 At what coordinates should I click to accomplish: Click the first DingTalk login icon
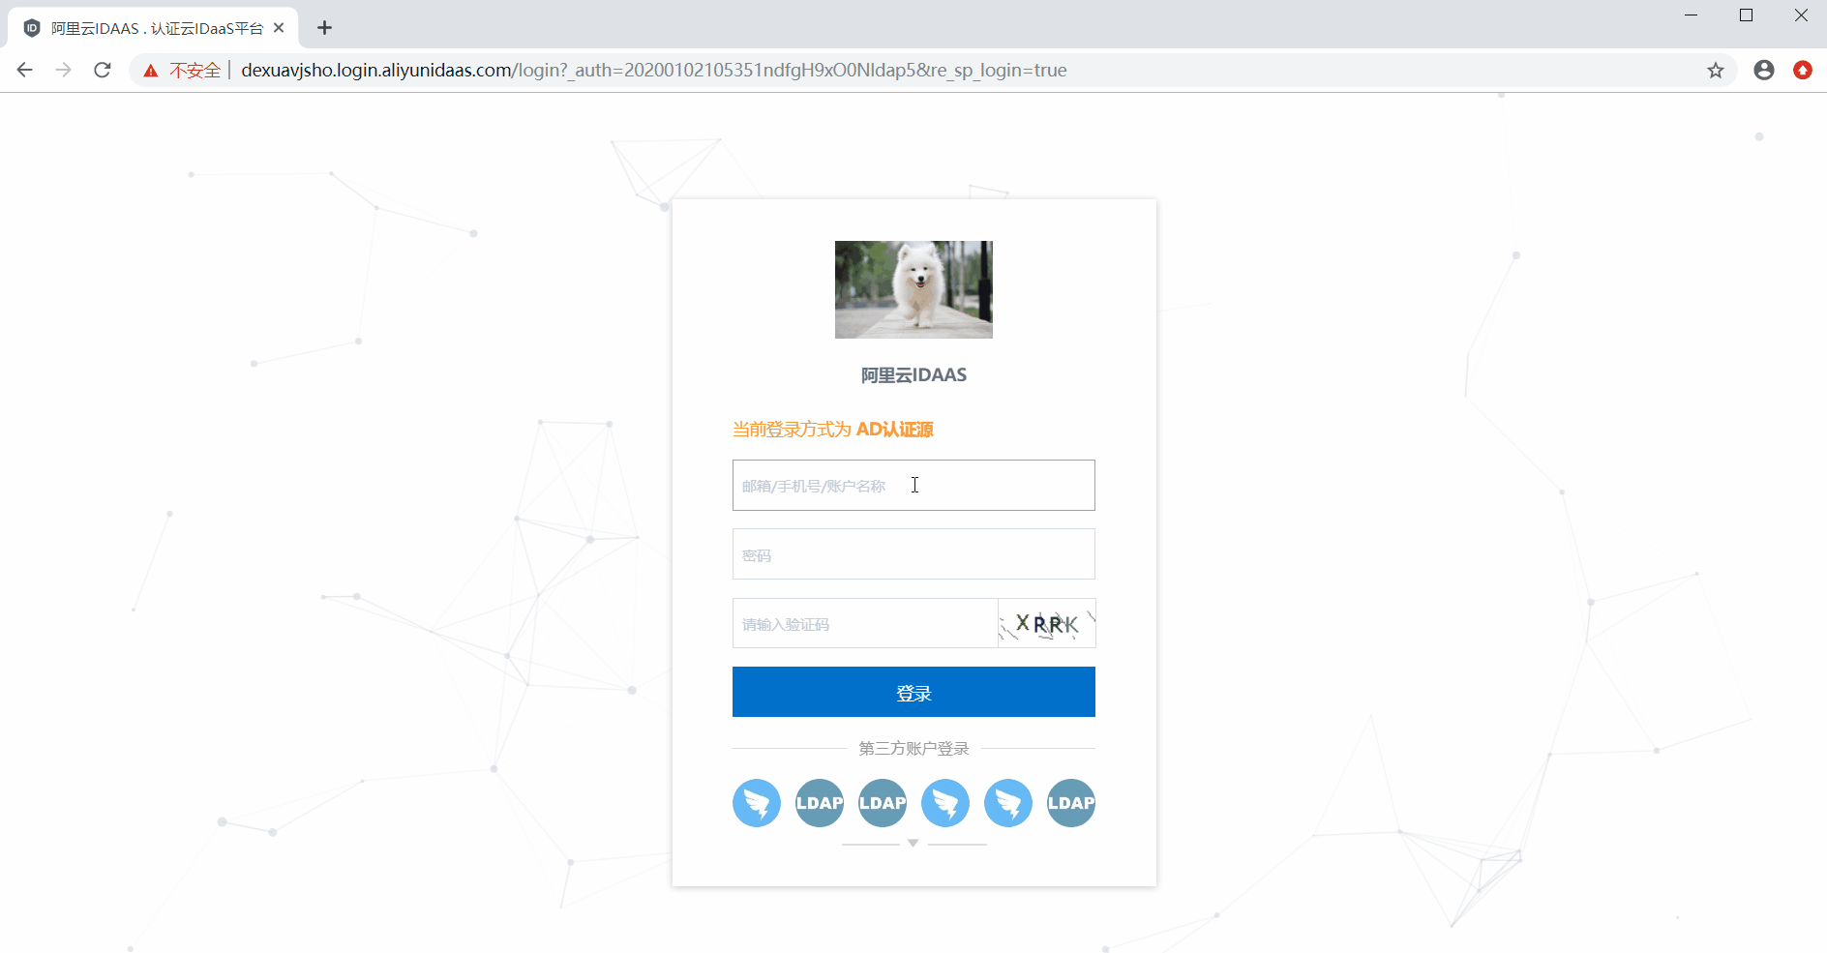(757, 803)
